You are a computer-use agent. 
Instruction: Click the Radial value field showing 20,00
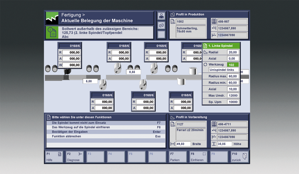pos(233,52)
